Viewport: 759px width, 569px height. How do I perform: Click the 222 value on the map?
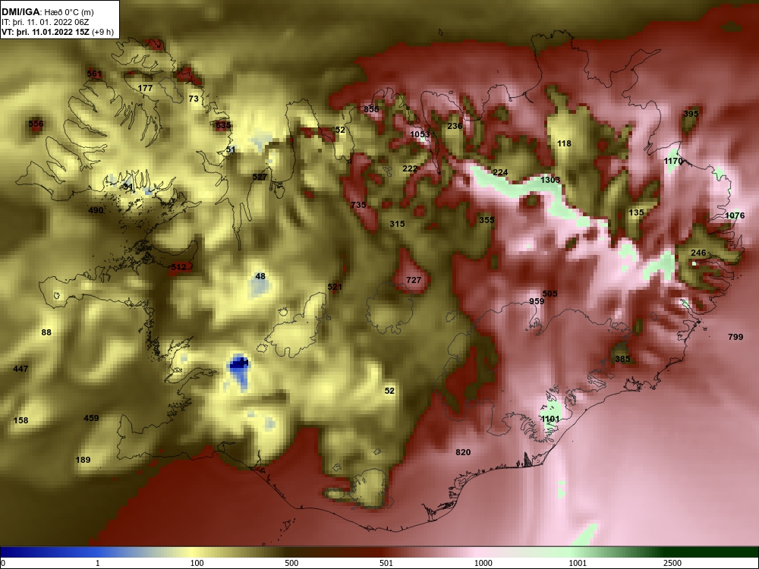410,168
